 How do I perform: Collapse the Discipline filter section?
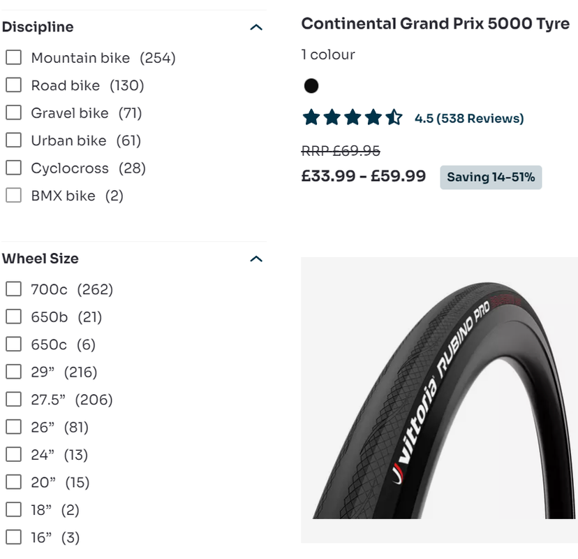(x=256, y=27)
